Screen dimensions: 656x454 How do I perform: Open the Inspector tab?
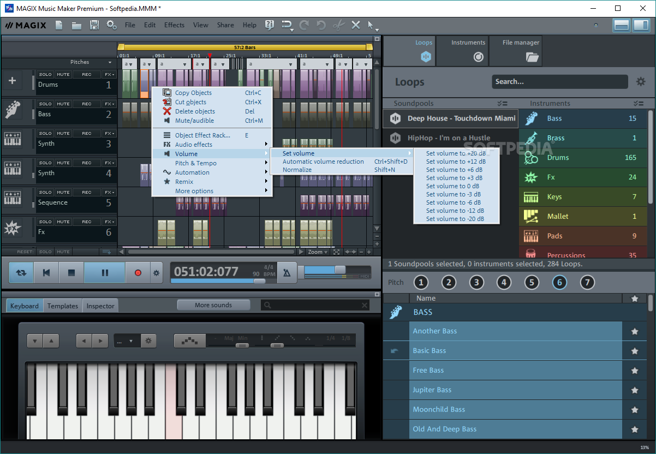click(100, 306)
